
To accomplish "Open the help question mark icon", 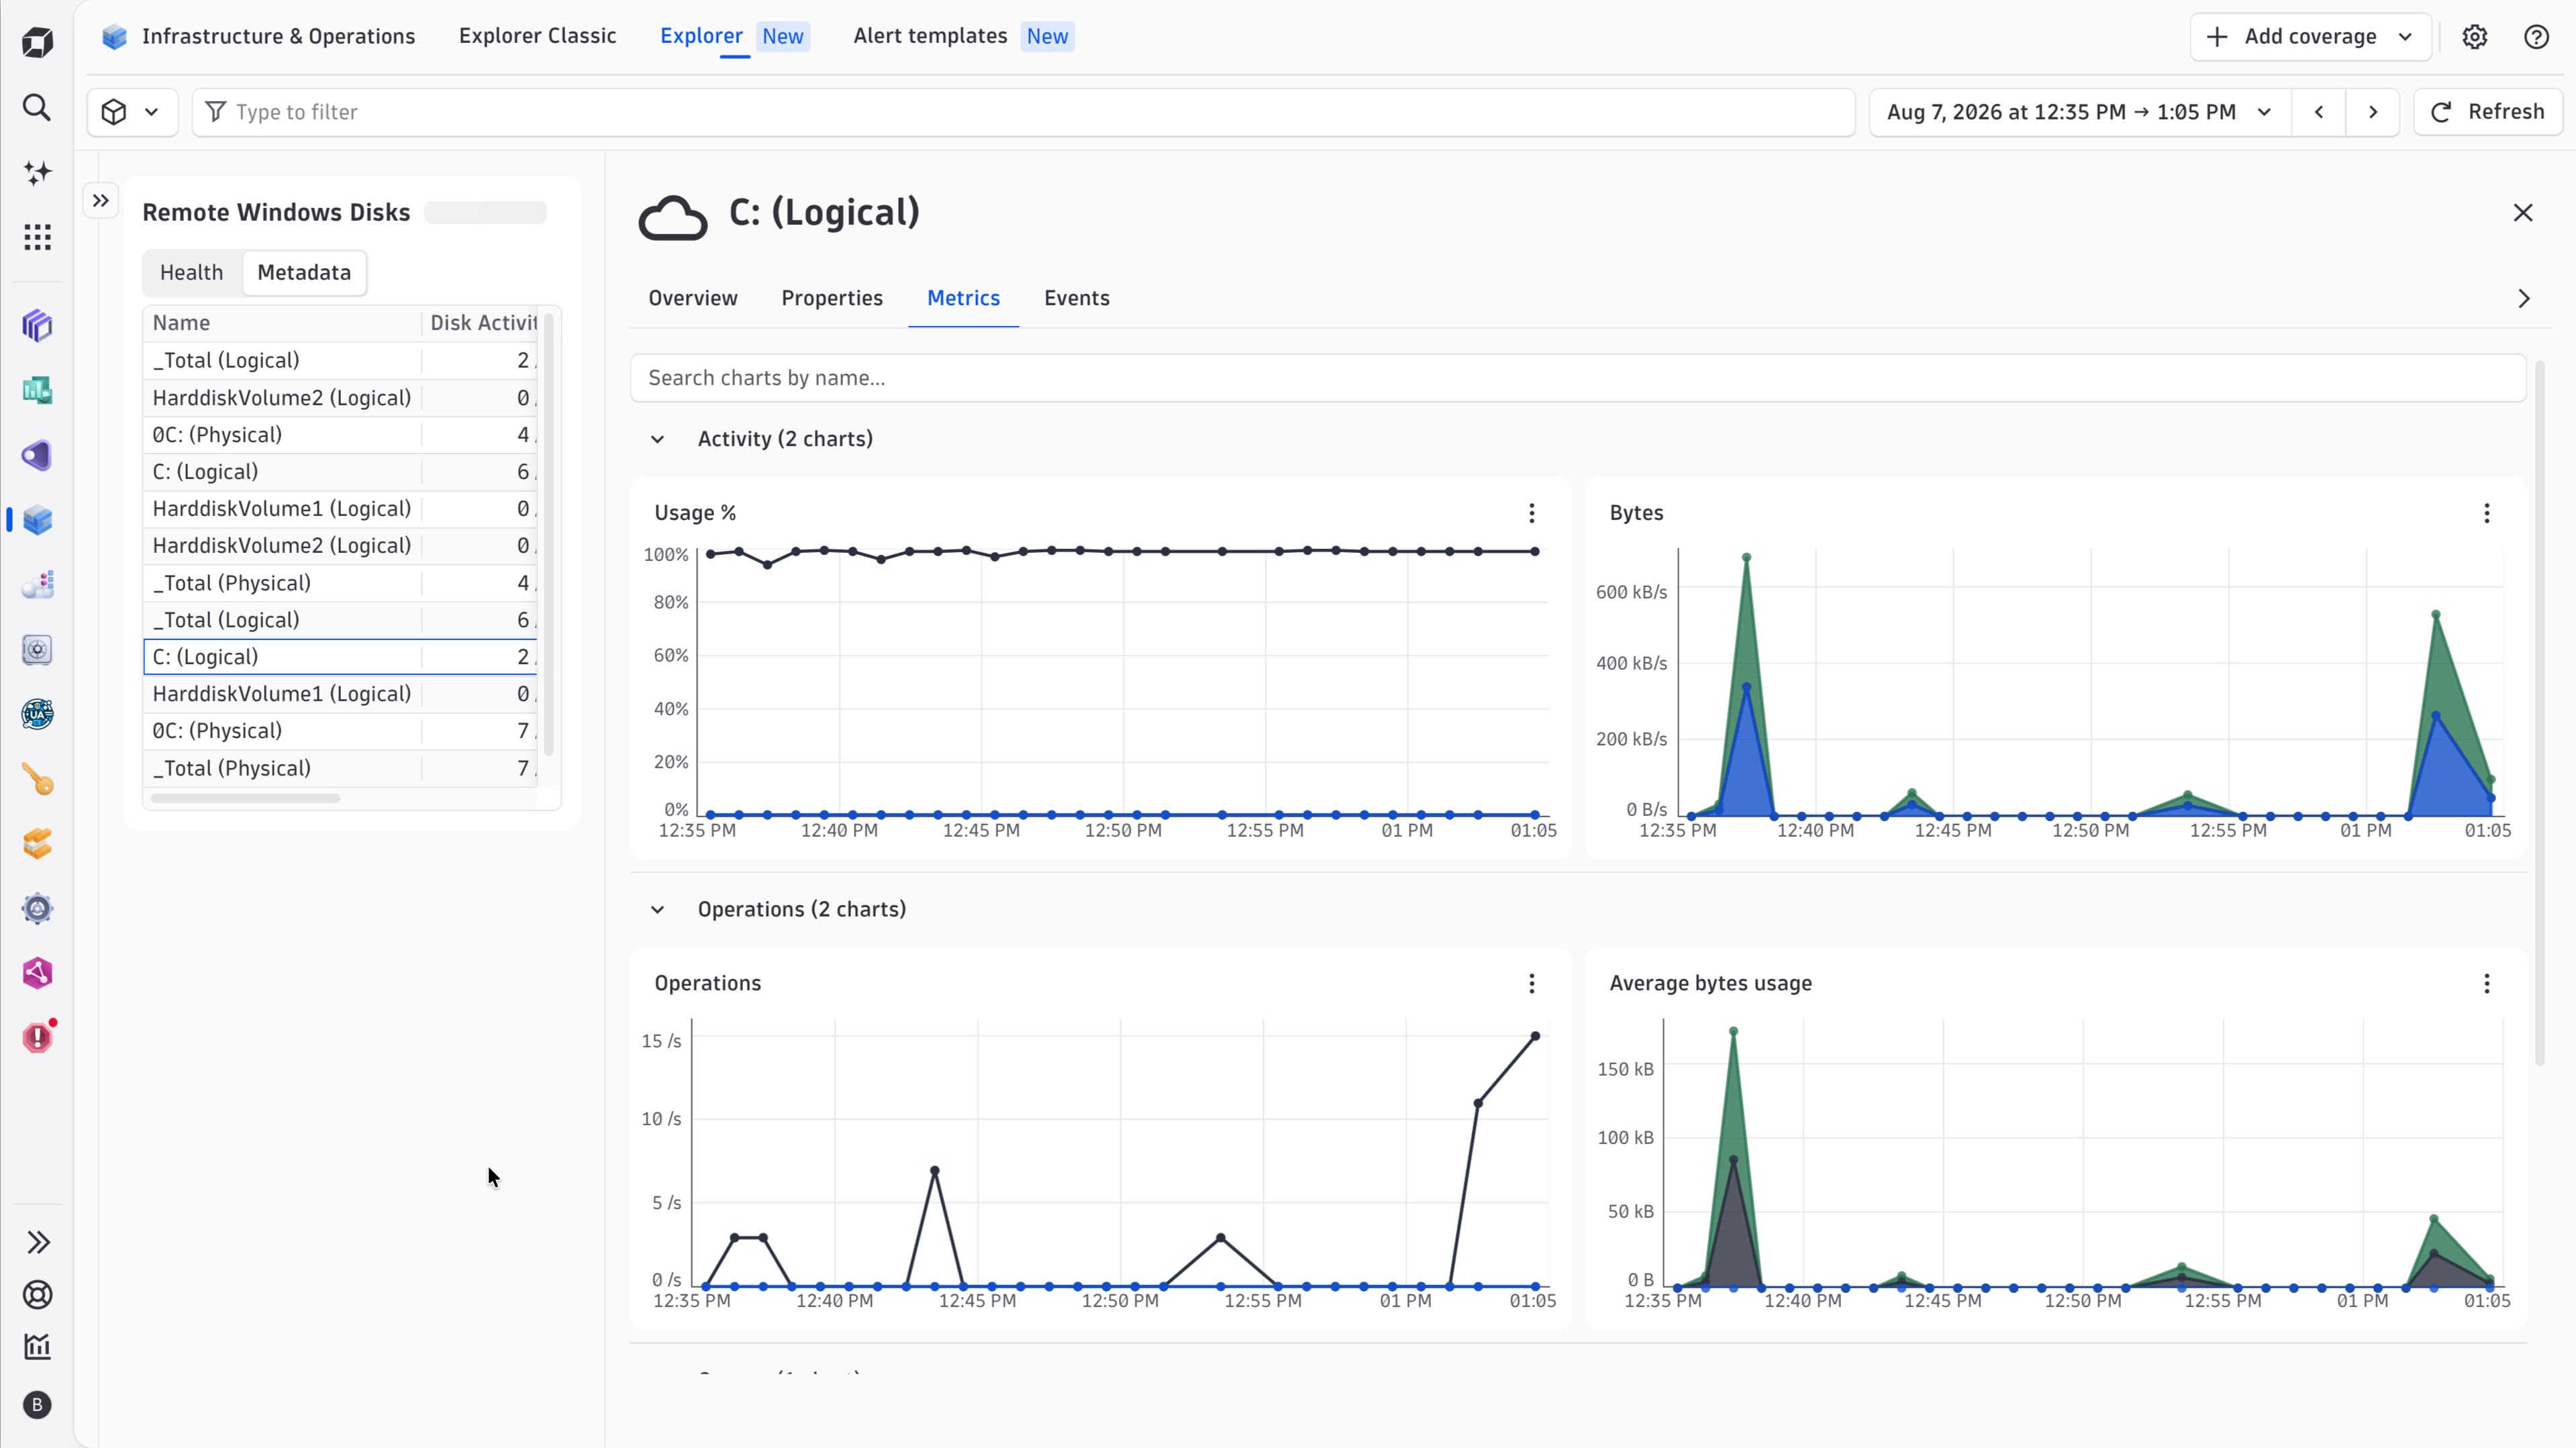I will pos(2537,37).
